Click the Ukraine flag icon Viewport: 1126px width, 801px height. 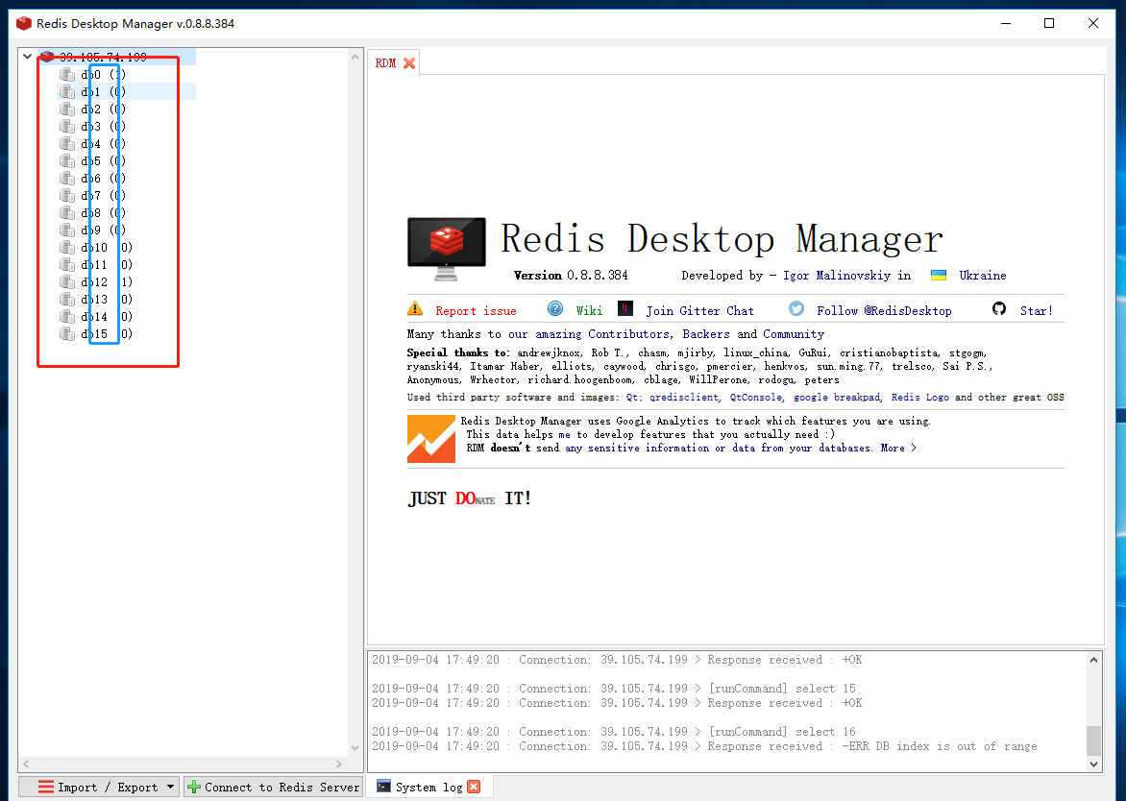939,275
